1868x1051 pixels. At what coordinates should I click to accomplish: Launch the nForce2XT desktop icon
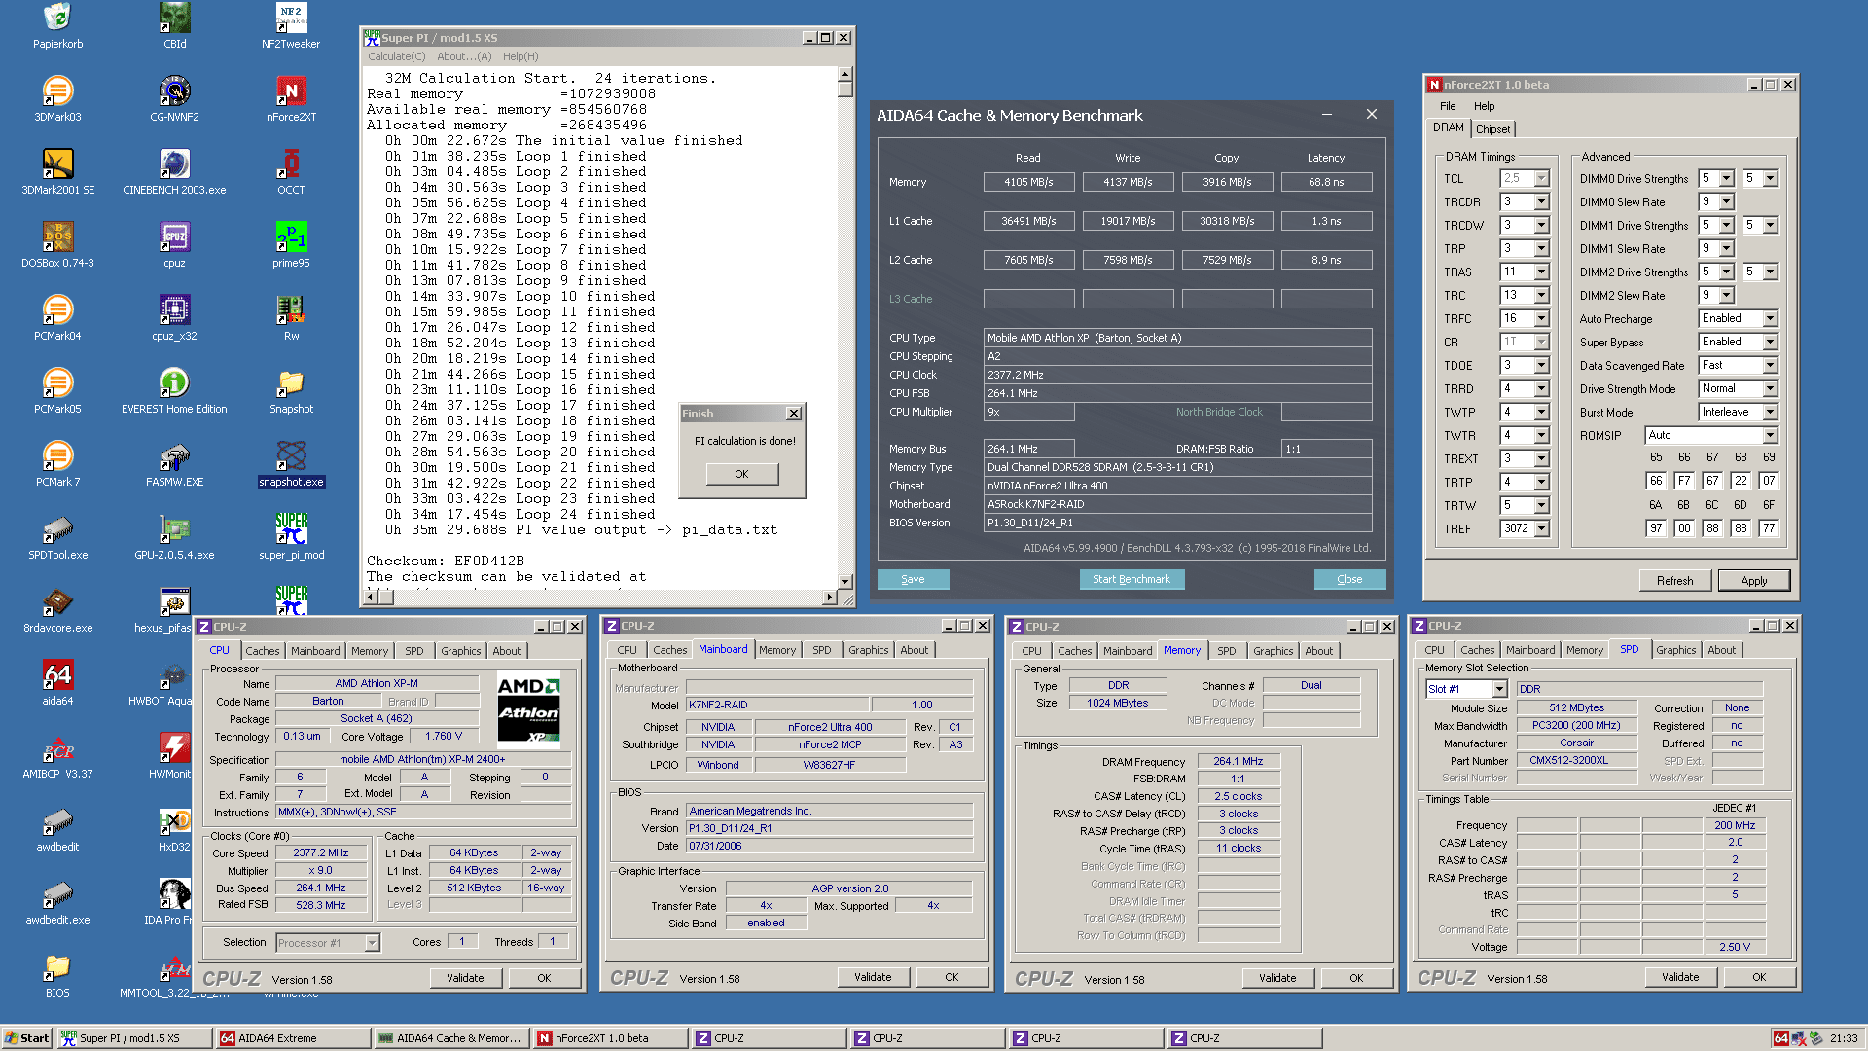291,99
